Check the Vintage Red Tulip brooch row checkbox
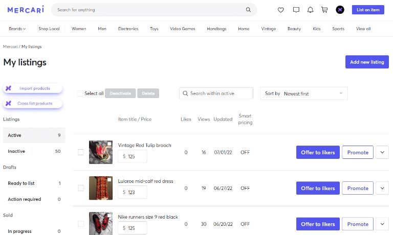The width and height of the screenshot is (393, 235). click(x=81, y=152)
